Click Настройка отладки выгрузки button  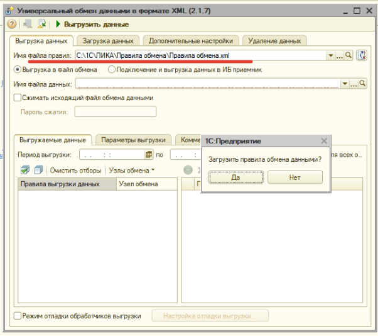pos(210,316)
